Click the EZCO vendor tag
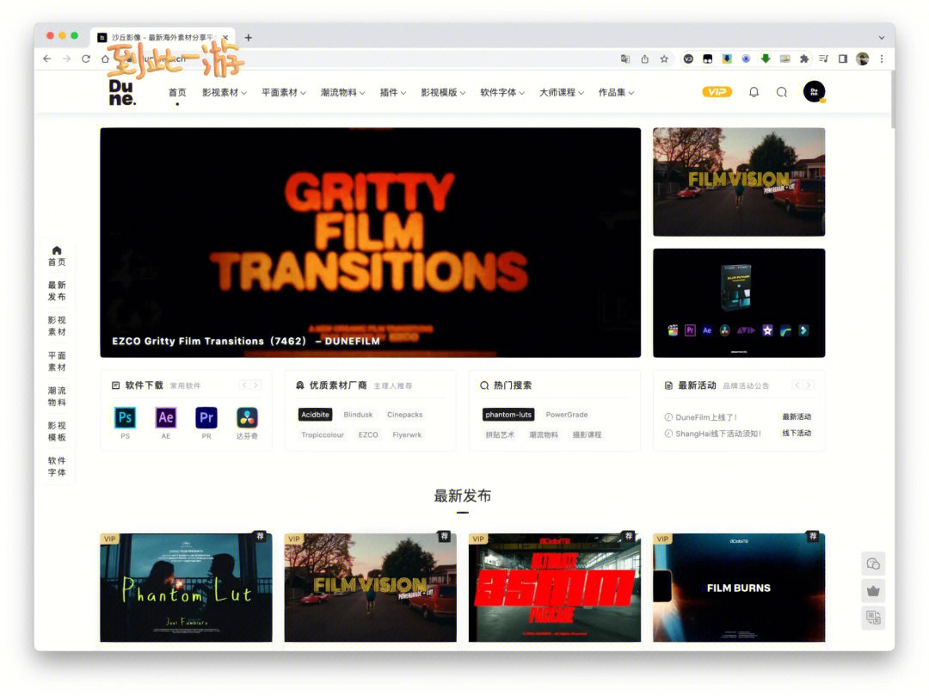Screen dimensions: 929x696 (x=368, y=434)
